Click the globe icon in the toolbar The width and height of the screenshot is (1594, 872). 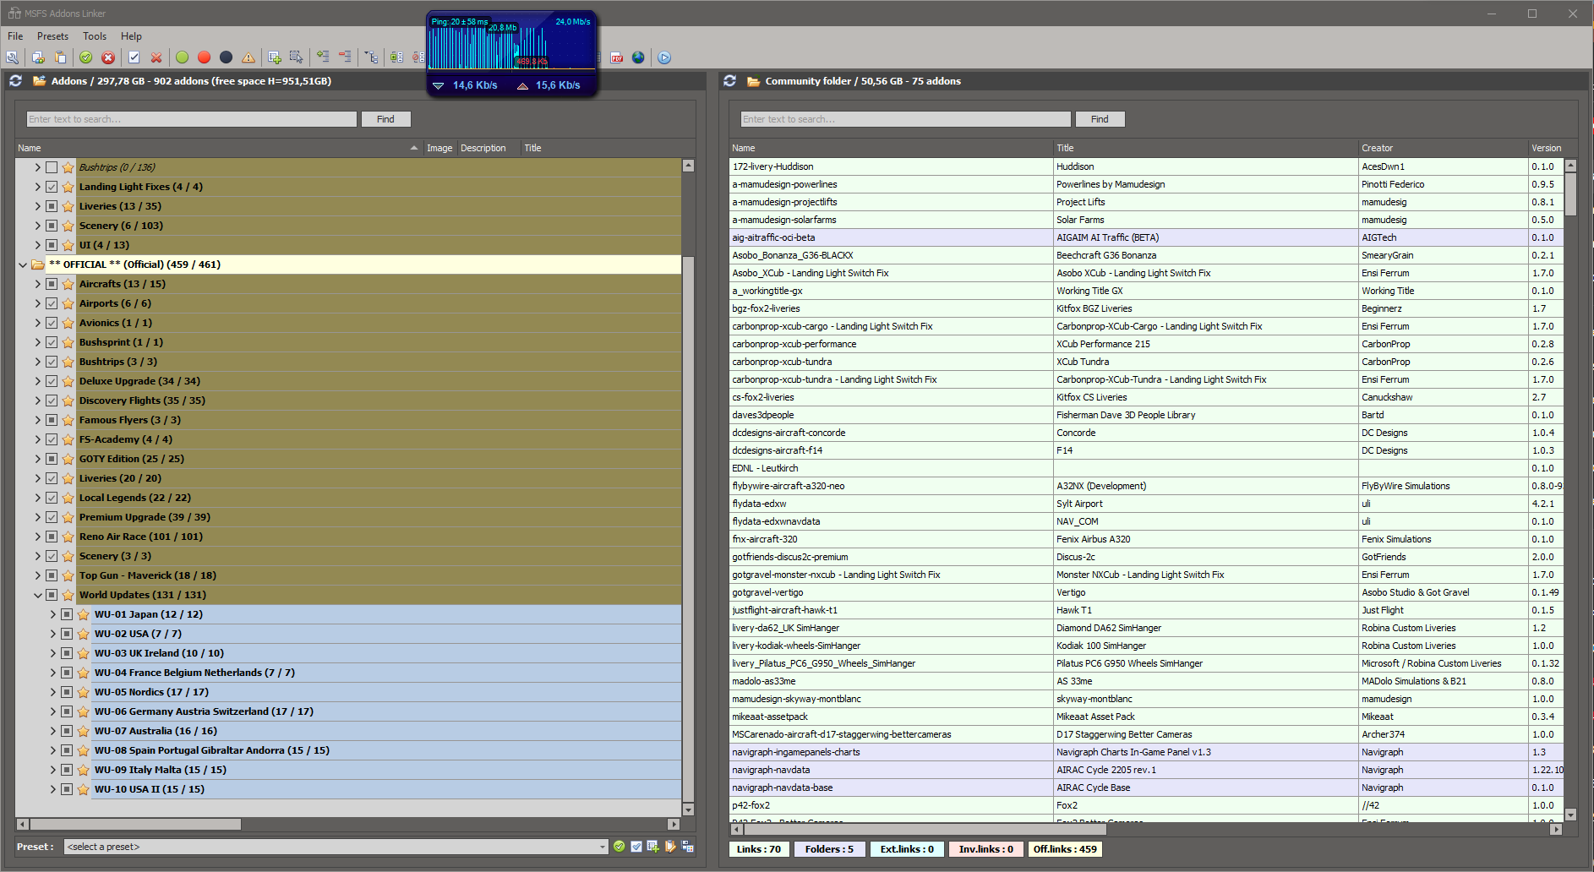point(638,57)
